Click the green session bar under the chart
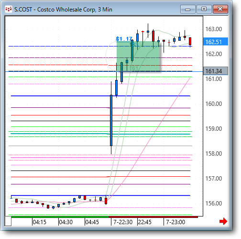Image resolution: width=241 pixels, height=239 pixels. click(x=60, y=217)
